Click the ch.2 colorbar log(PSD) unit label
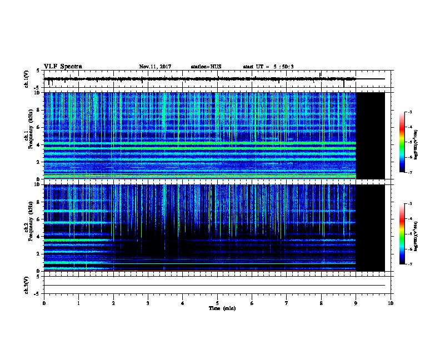Viewport: 440px width, 340px height. click(416, 236)
